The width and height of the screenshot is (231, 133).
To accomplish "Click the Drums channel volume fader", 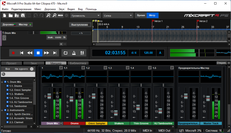I will pos(71,99).
